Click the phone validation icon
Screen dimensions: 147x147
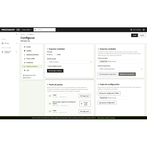coord(25,55)
